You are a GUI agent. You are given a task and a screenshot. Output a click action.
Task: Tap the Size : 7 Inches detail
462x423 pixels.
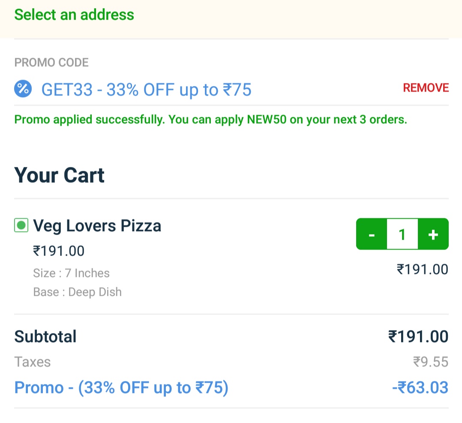(x=71, y=273)
